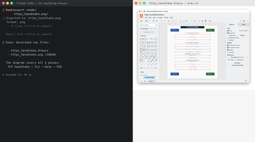Click the connection arrow style icon
This screenshot has height=142, width=255.
click(x=192, y=21)
